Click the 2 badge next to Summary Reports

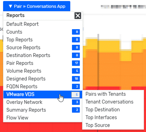click(x=76, y=110)
